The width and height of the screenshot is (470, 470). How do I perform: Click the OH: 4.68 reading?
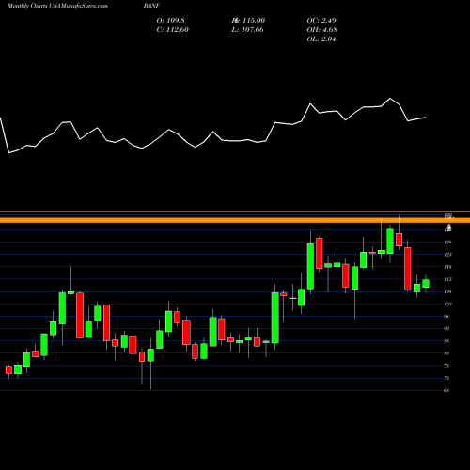[321, 30]
